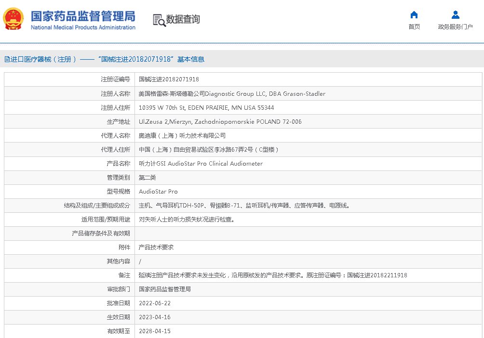Screen dimensions: 484x338
Task: Click the 政务服务门户 person icon
Action: 455,15
